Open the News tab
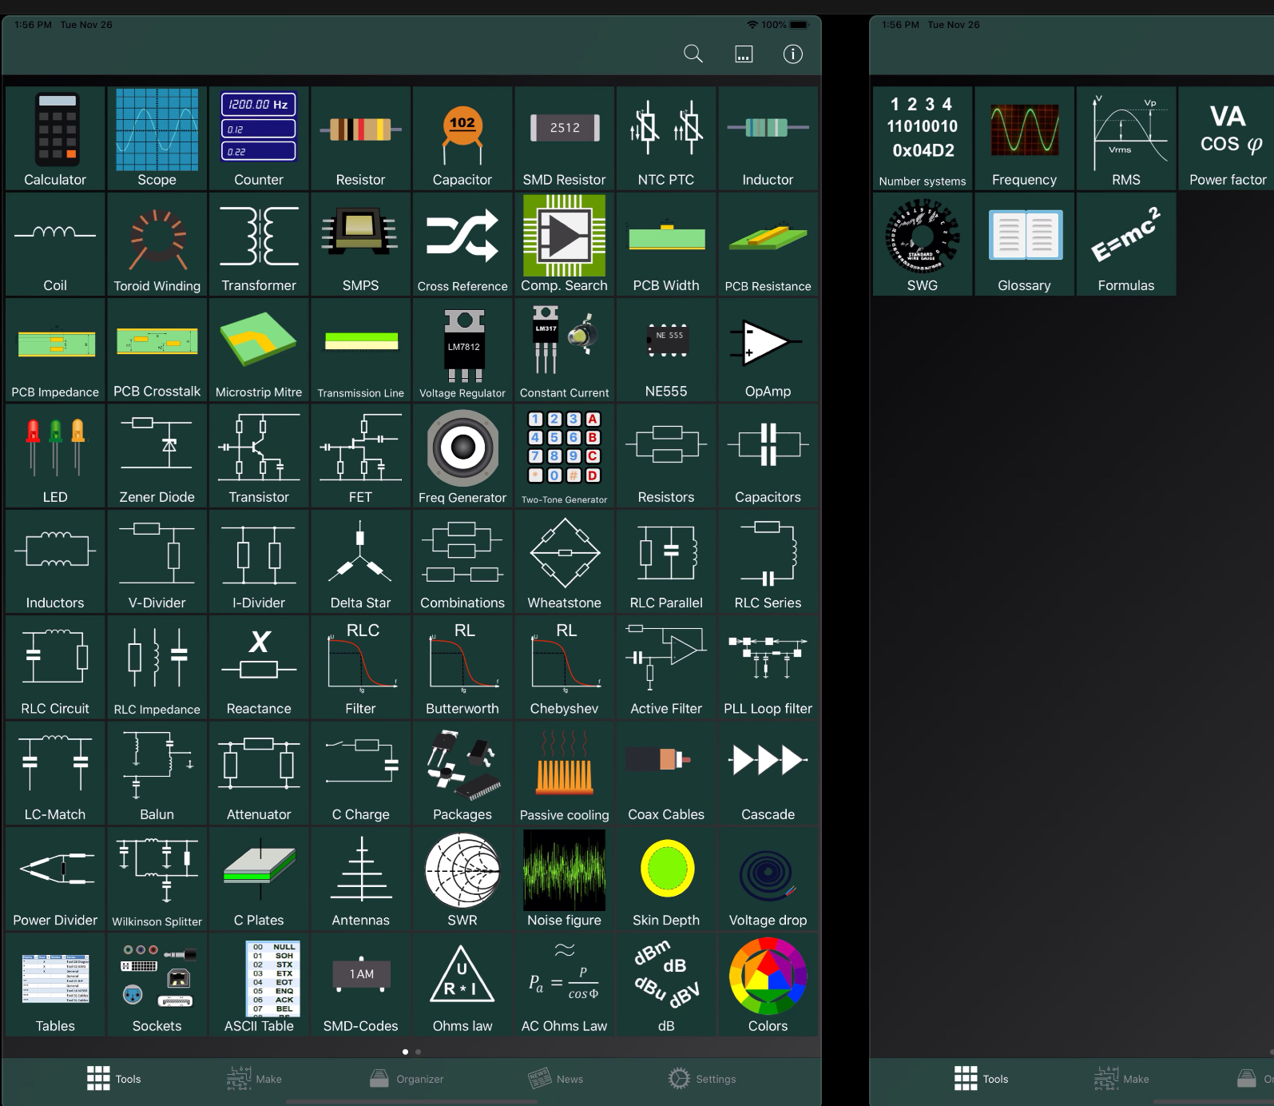The width and height of the screenshot is (1274, 1106). (x=556, y=1079)
